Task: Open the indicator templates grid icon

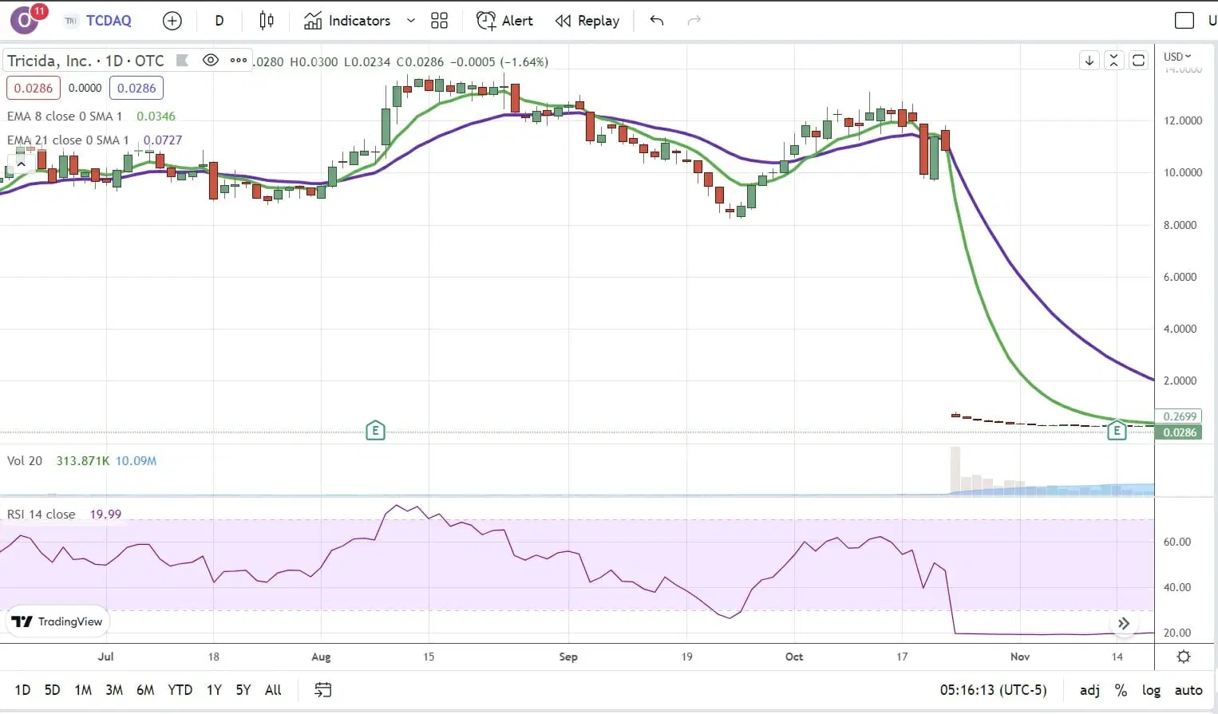Action: 439,21
